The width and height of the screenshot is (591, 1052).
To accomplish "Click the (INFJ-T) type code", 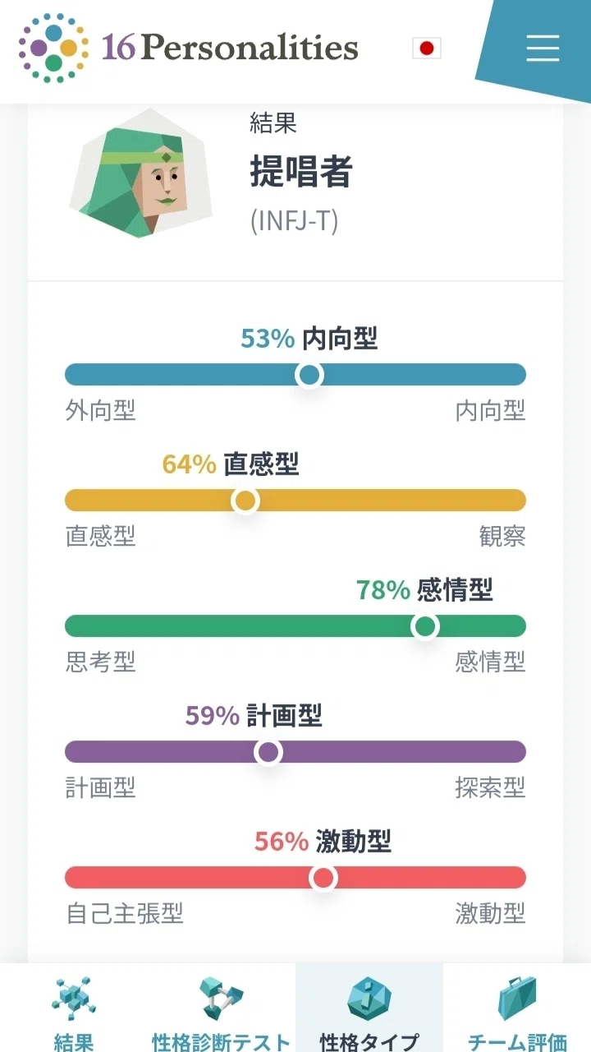I will click(294, 221).
